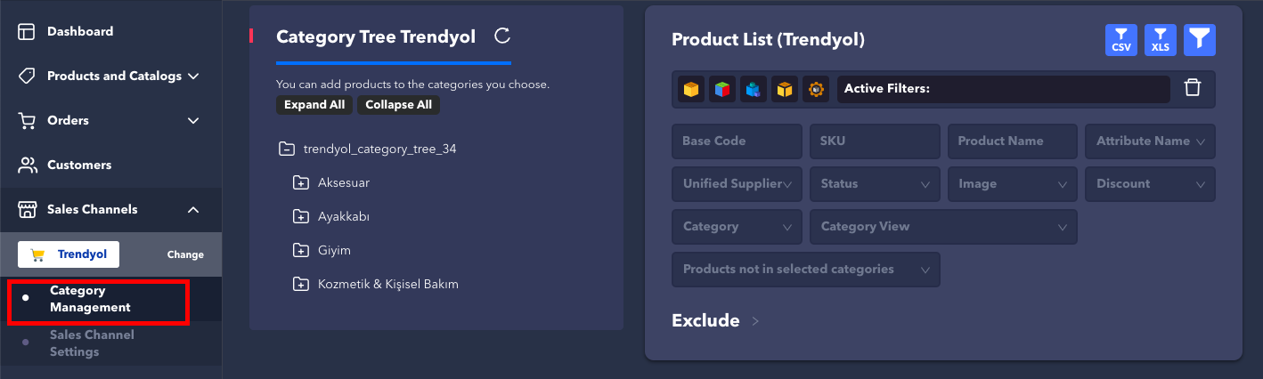Open the Status dropdown filter
The height and width of the screenshot is (379, 1263).
[x=874, y=184]
